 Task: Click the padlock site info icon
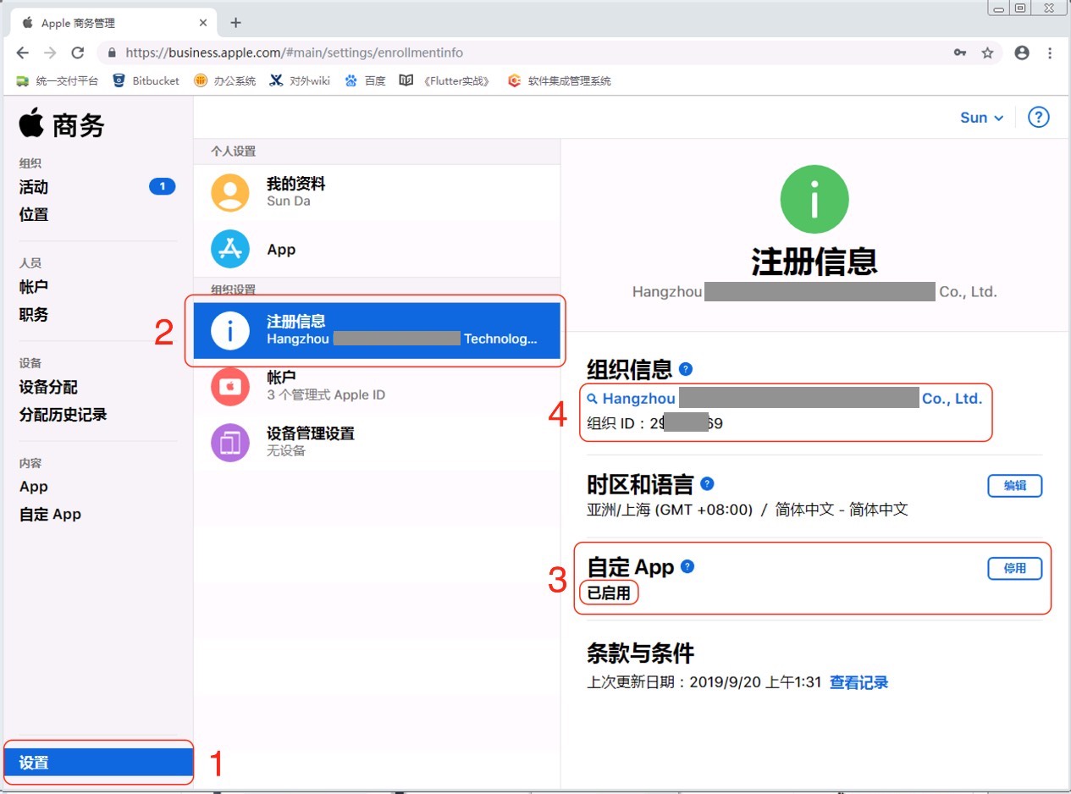[x=112, y=52]
